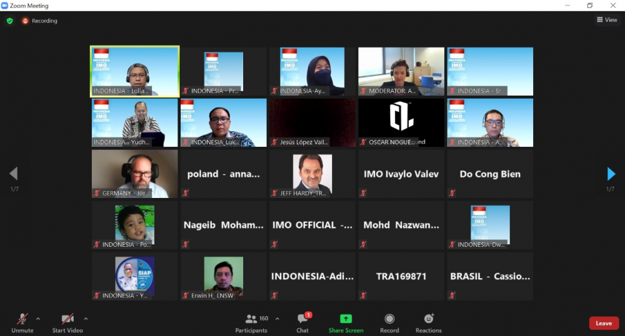Select INDONESIA-Ay... video tile

[x=312, y=72]
